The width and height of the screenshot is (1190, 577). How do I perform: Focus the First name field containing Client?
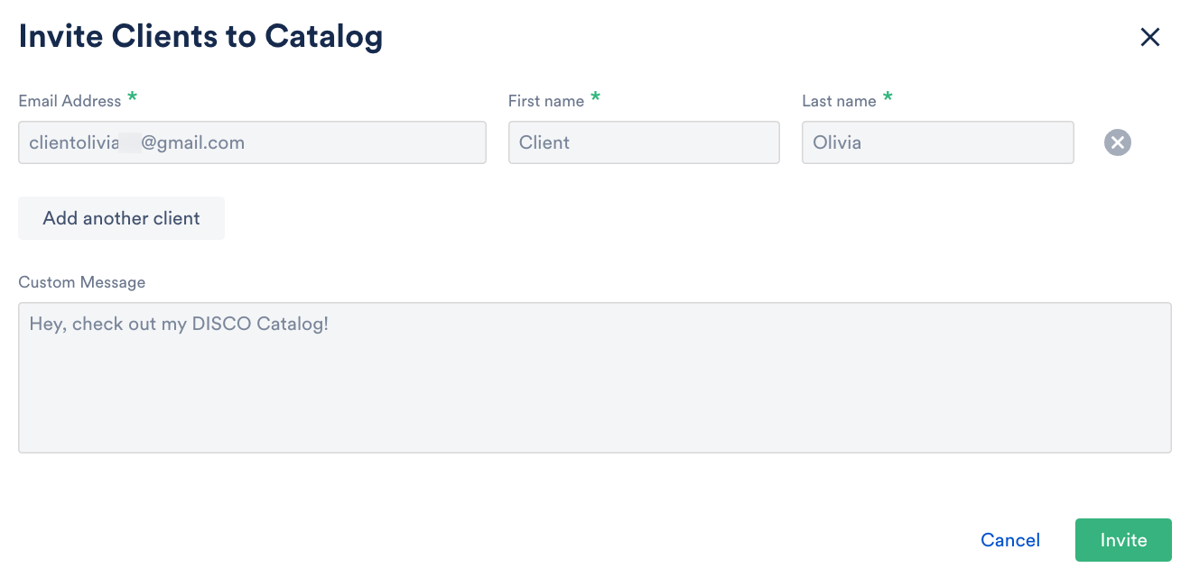[x=643, y=142]
